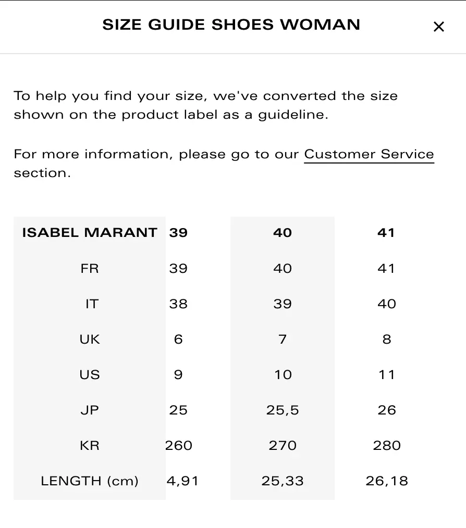This screenshot has height=528, width=466.
Task: Close the size guide dialog
Action: tap(438, 27)
